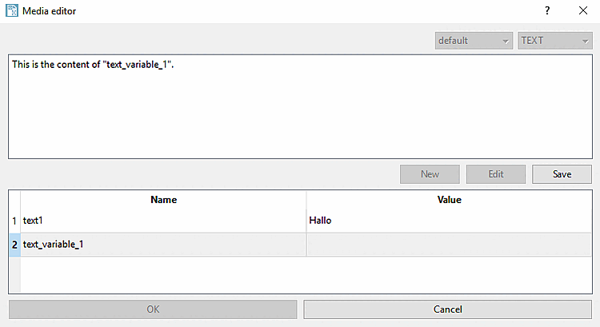Close the Media editor dialog
Image resolution: width=600 pixels, height=327 pixels.
click(x=583, y=11)
